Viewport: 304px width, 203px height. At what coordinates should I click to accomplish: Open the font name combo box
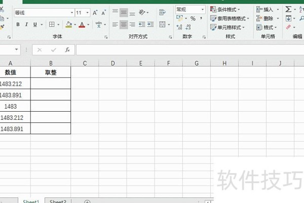pyautogui.click(x=44, y=13)
